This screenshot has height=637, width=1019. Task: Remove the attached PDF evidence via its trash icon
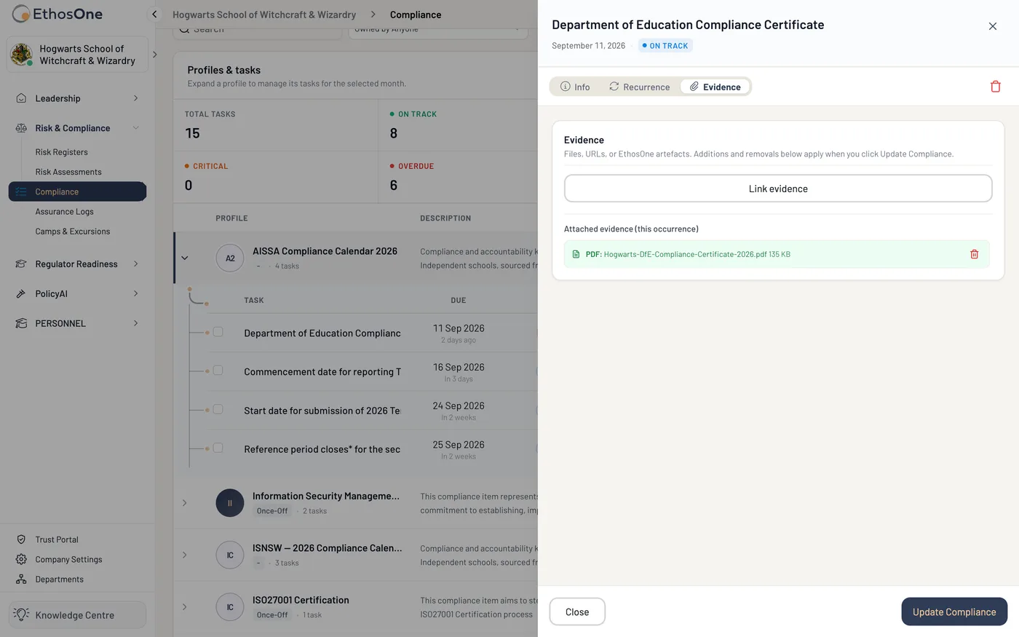[x=975, y=254]
